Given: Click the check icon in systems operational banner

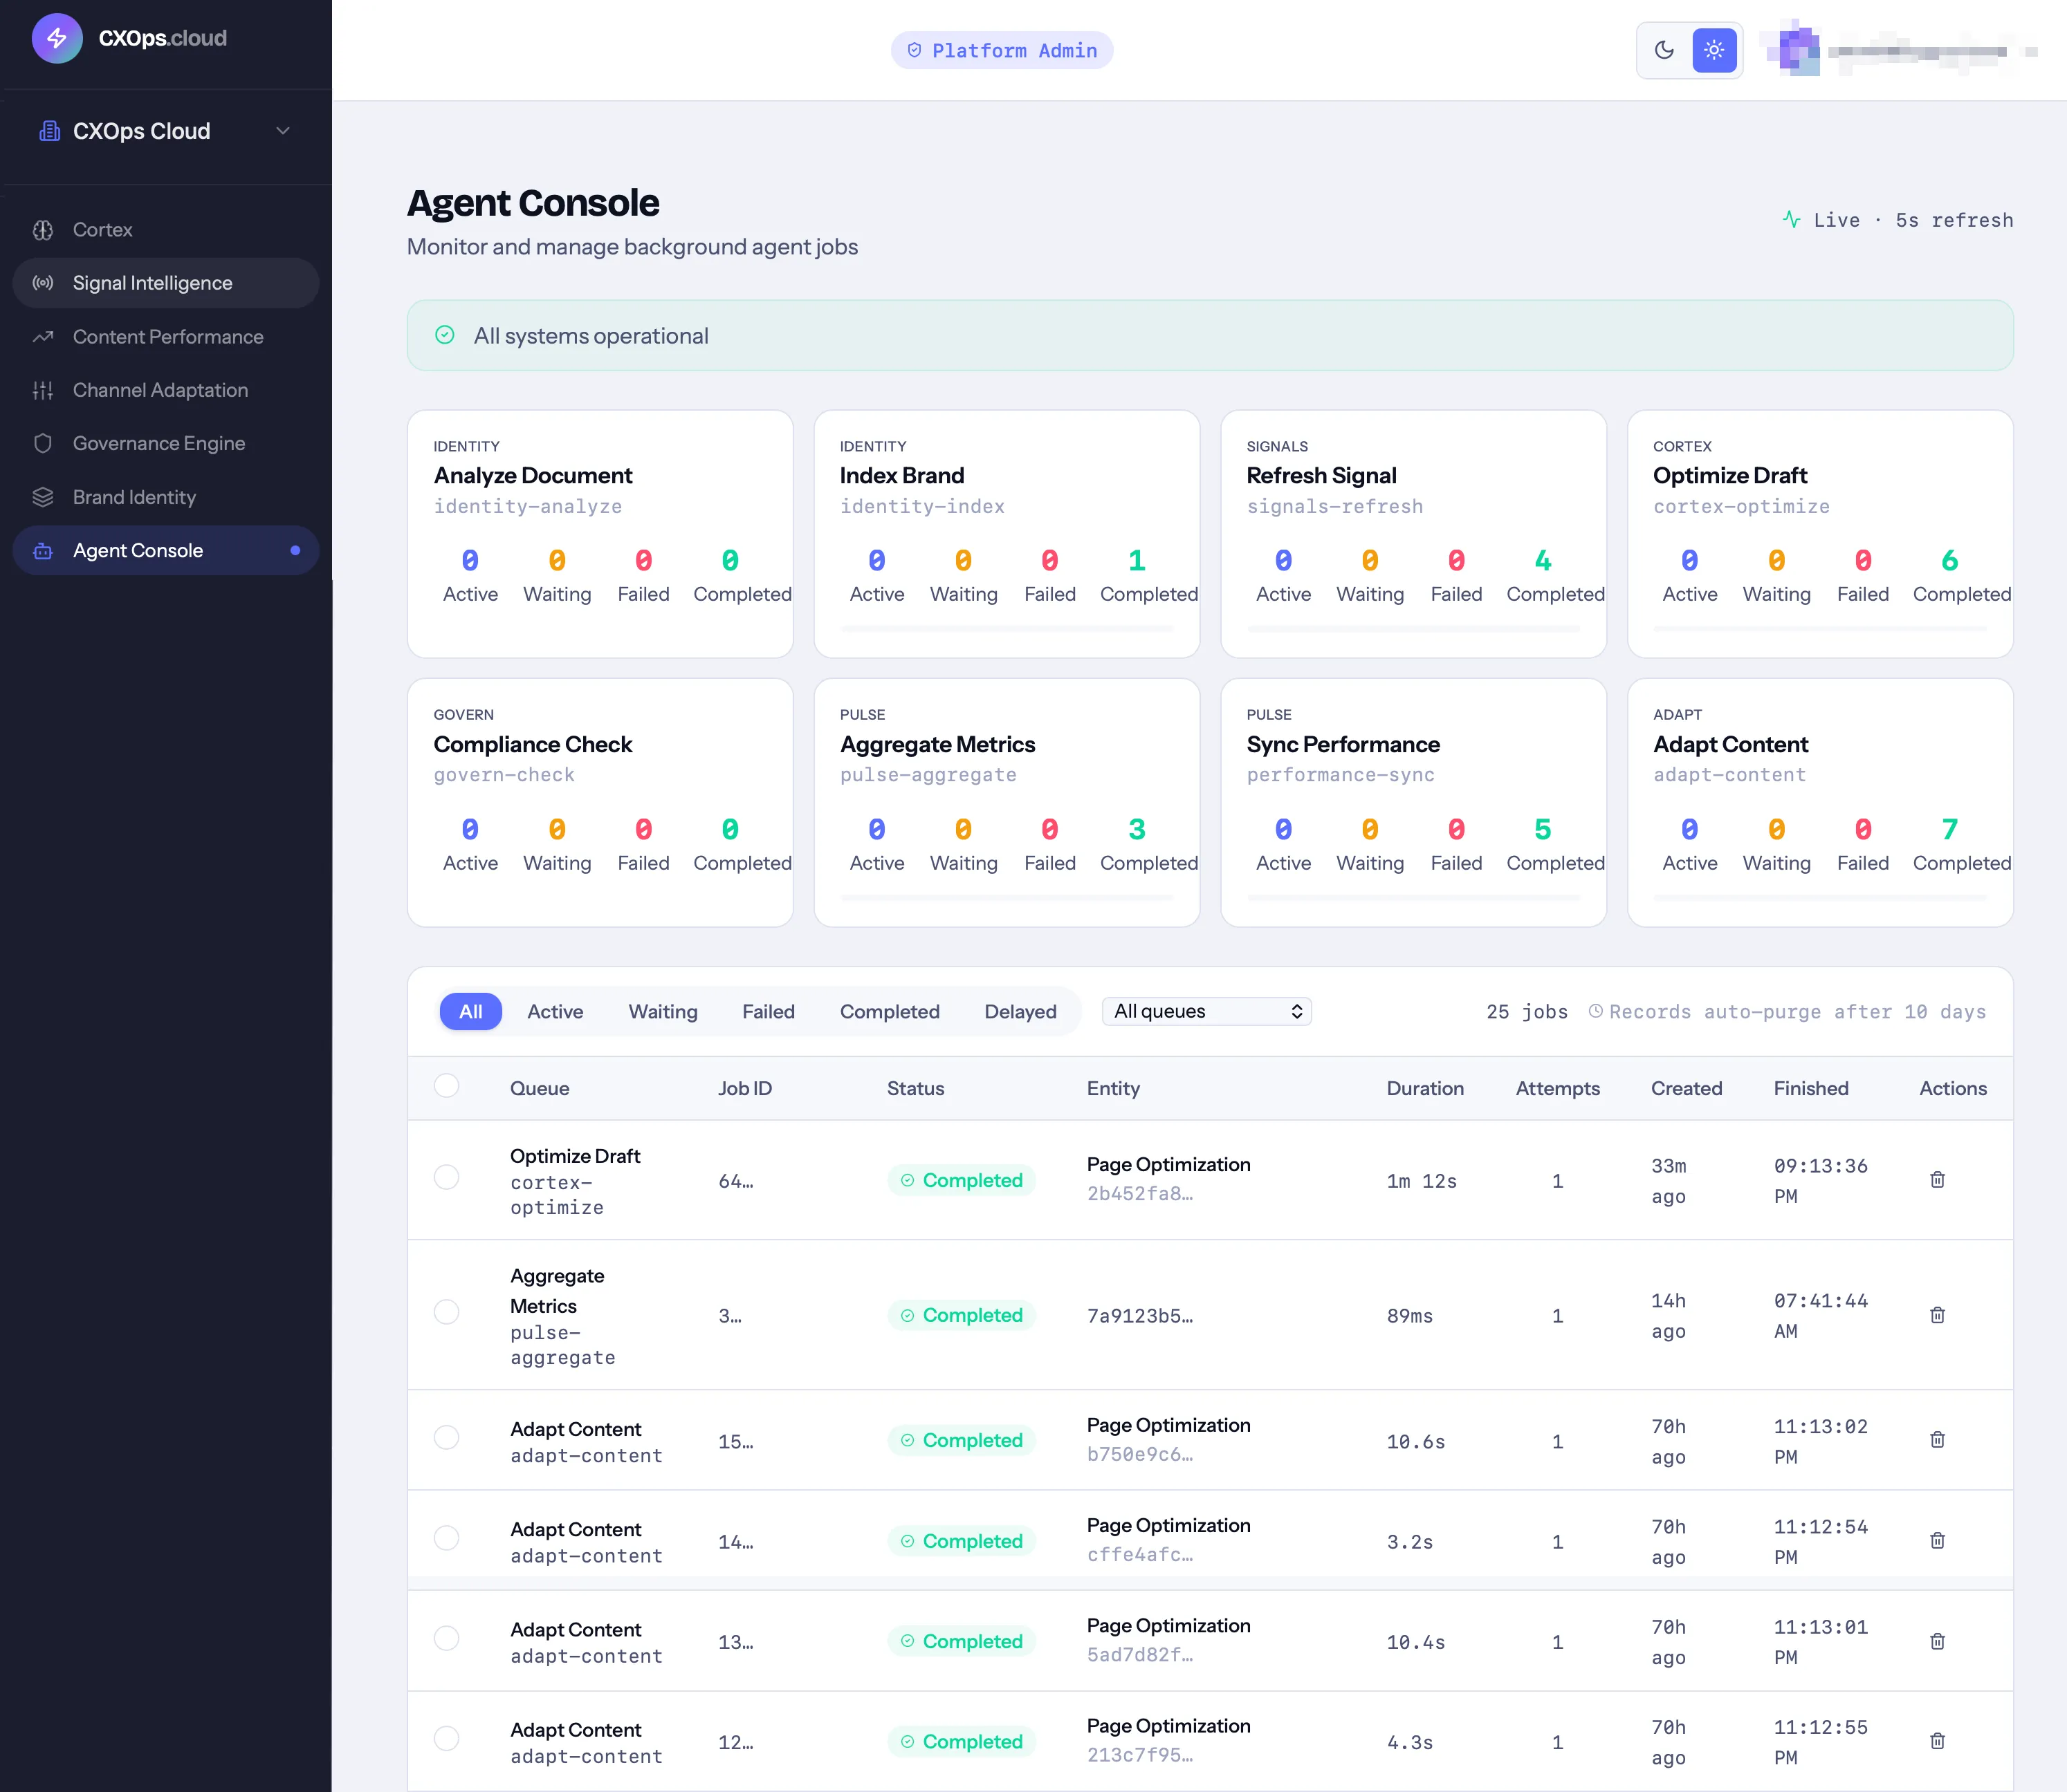Looking at the screenshot, I should [445, 335].
